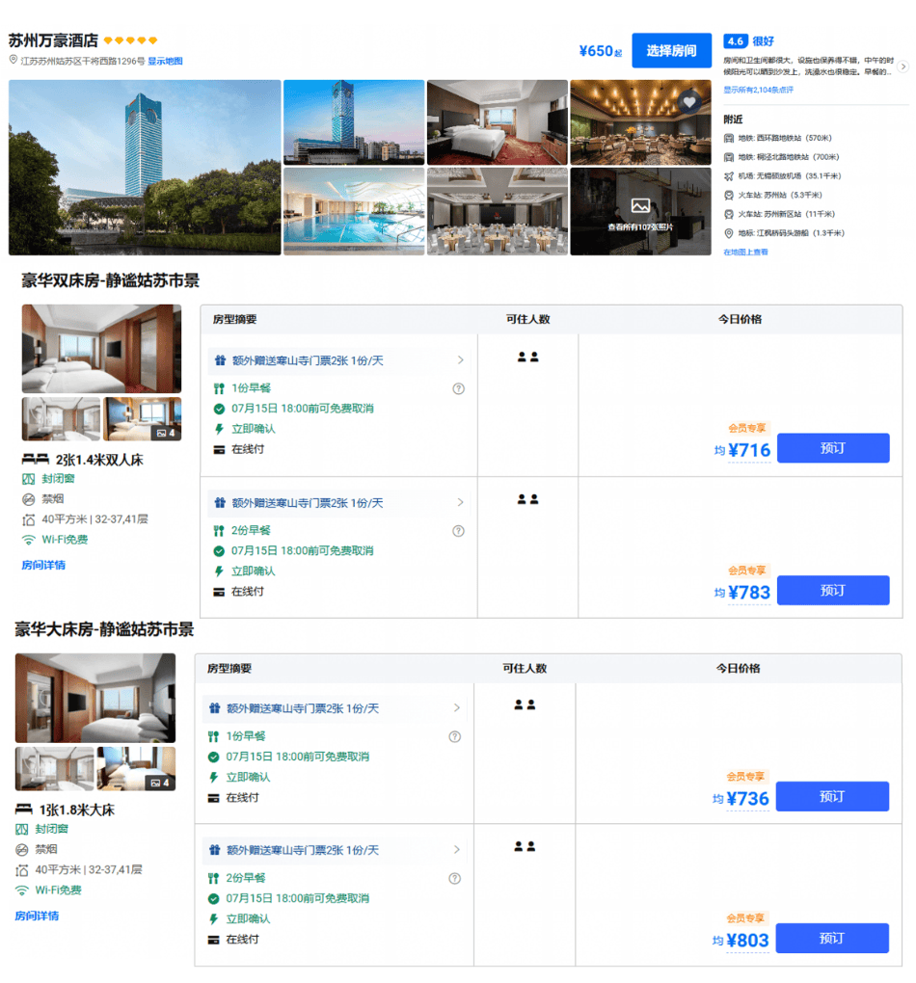
Task: Open the banquet hall photo
Action: coord(498,211)
